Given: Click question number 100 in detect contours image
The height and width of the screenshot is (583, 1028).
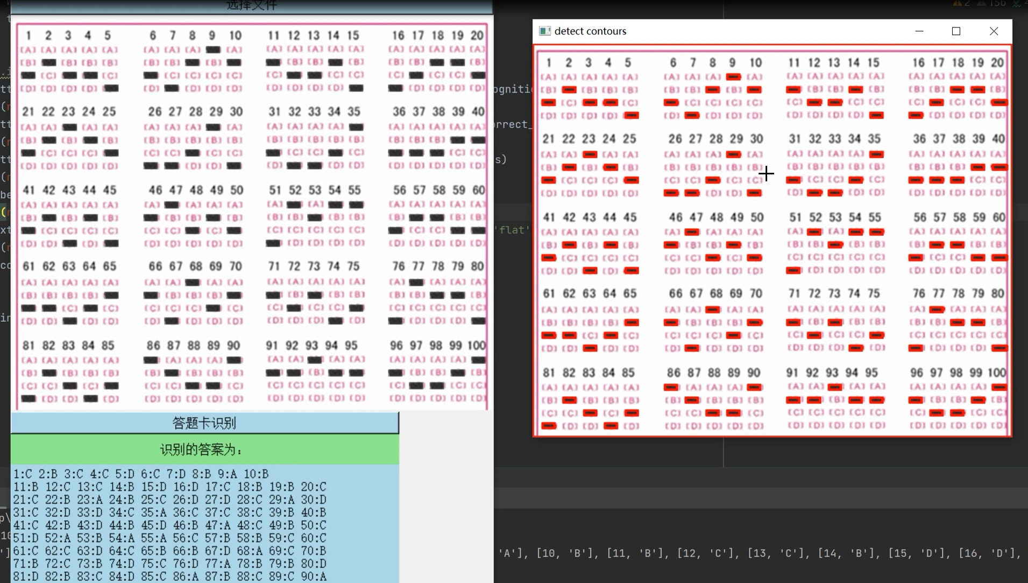Looking at the screenshot, I should click(996, 373).
